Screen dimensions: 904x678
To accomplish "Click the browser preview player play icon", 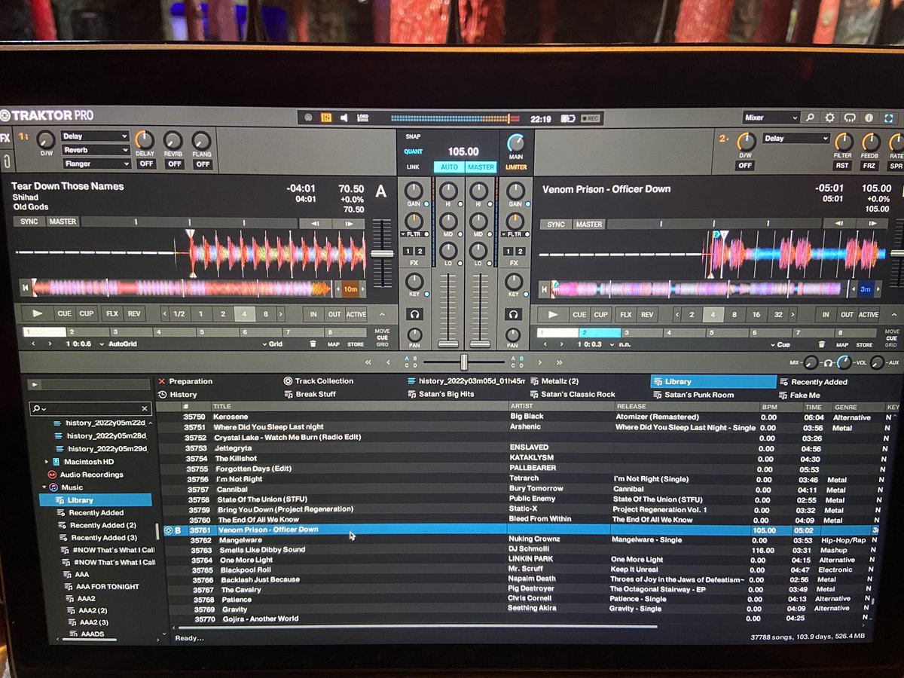I will (34, 384).
